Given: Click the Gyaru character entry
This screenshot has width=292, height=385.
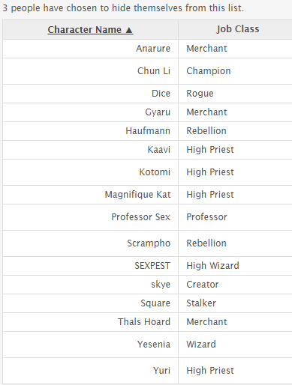Looking at the screenshot, I should 158,112.
